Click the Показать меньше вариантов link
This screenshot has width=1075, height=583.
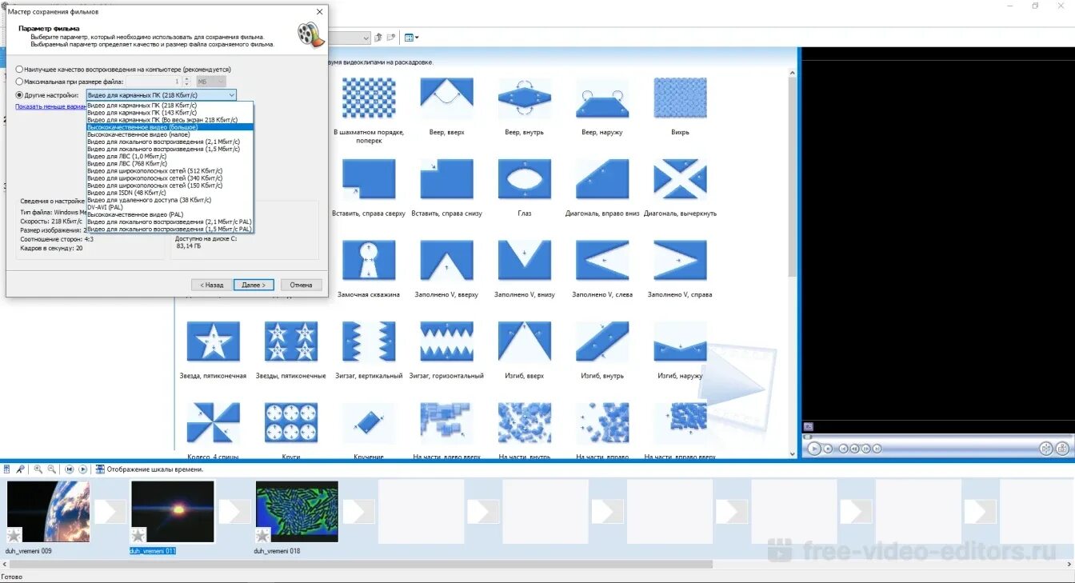click(x=50, y=105)
